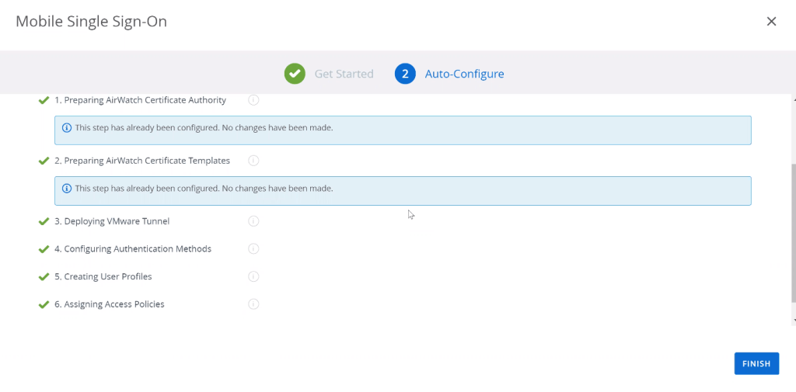
Task: Click info symbol in Certificate Templates notice banner
Action: click(67, 189)
